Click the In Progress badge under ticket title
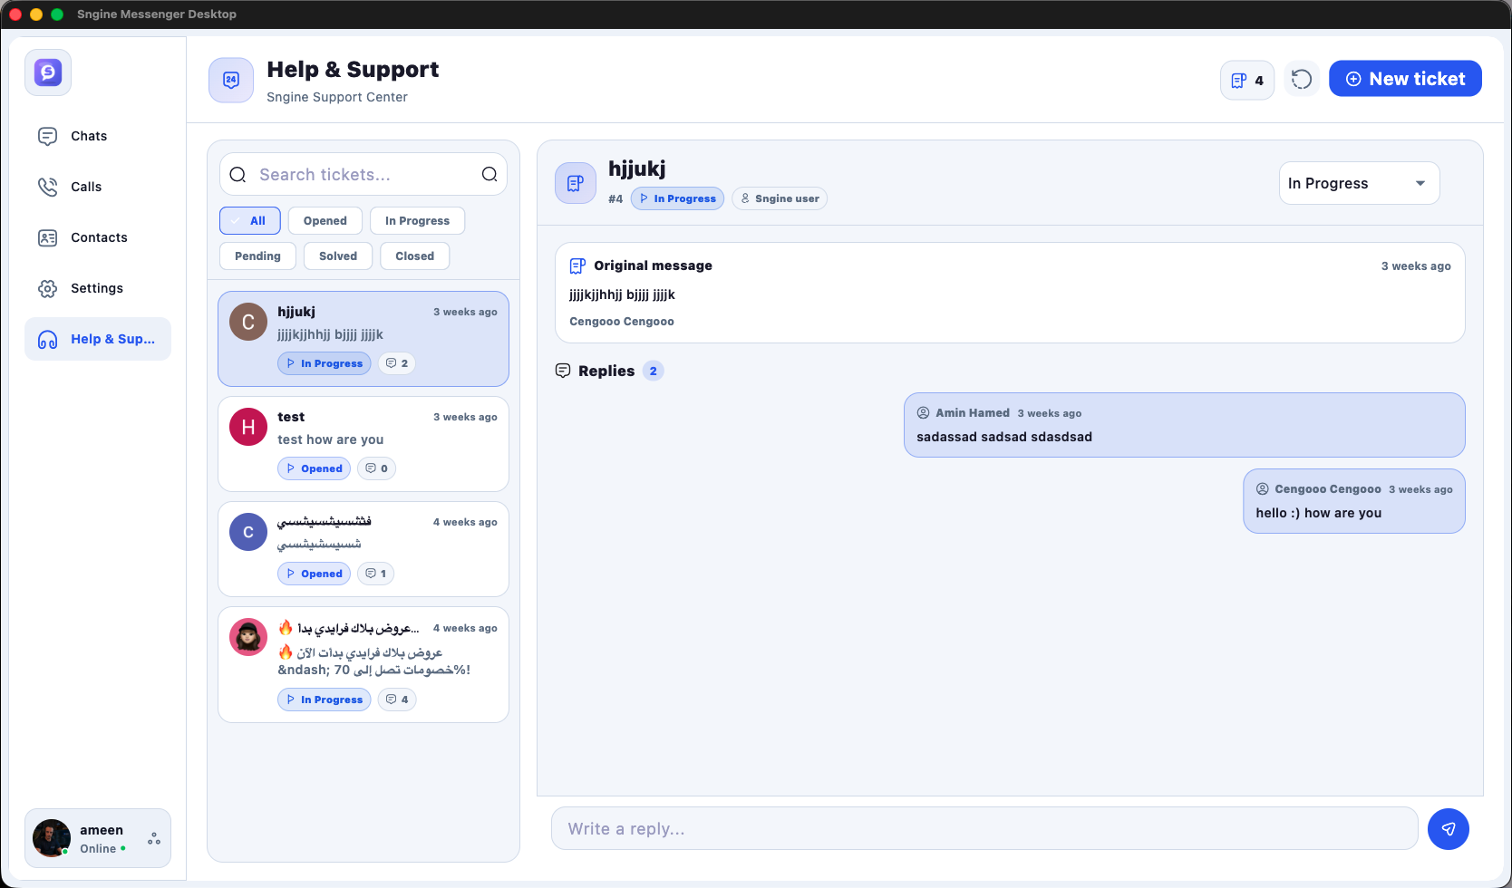 pyautogui.click(x=677, y=198)
